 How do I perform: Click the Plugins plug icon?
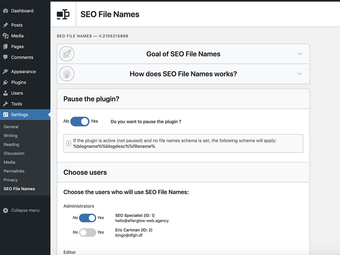pyautogui.click(x=5, y=82)
